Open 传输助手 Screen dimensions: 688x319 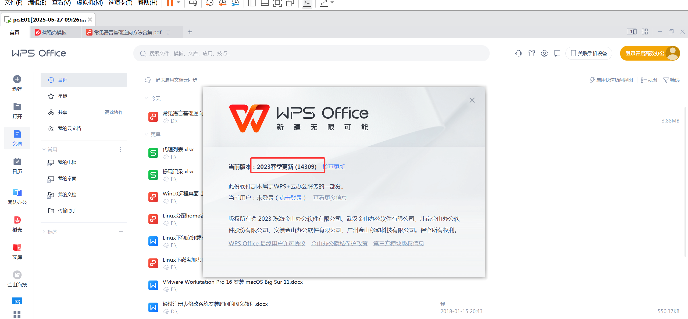click(x=84, y=211)
